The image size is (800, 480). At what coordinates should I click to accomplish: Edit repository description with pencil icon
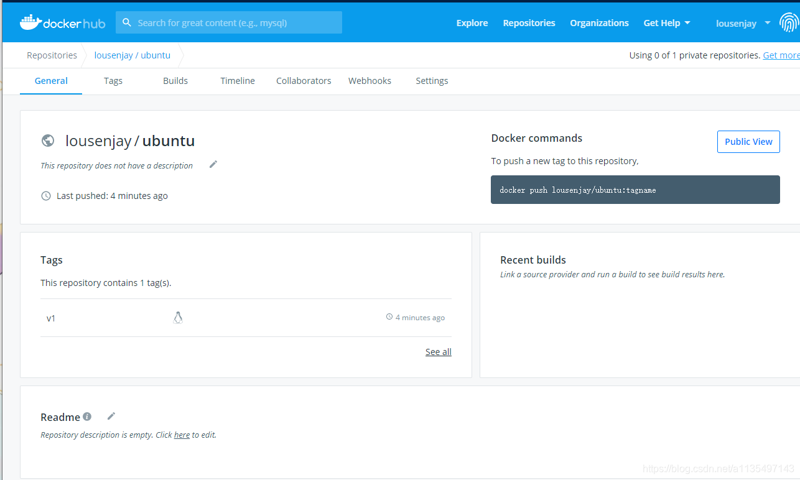tap(213, 164)
